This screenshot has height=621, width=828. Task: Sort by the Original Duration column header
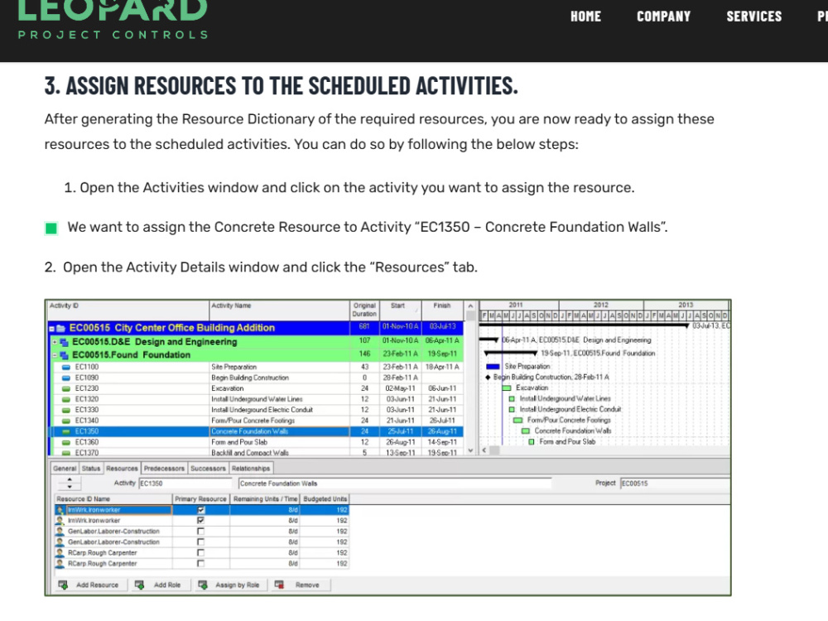click(364, 310)
